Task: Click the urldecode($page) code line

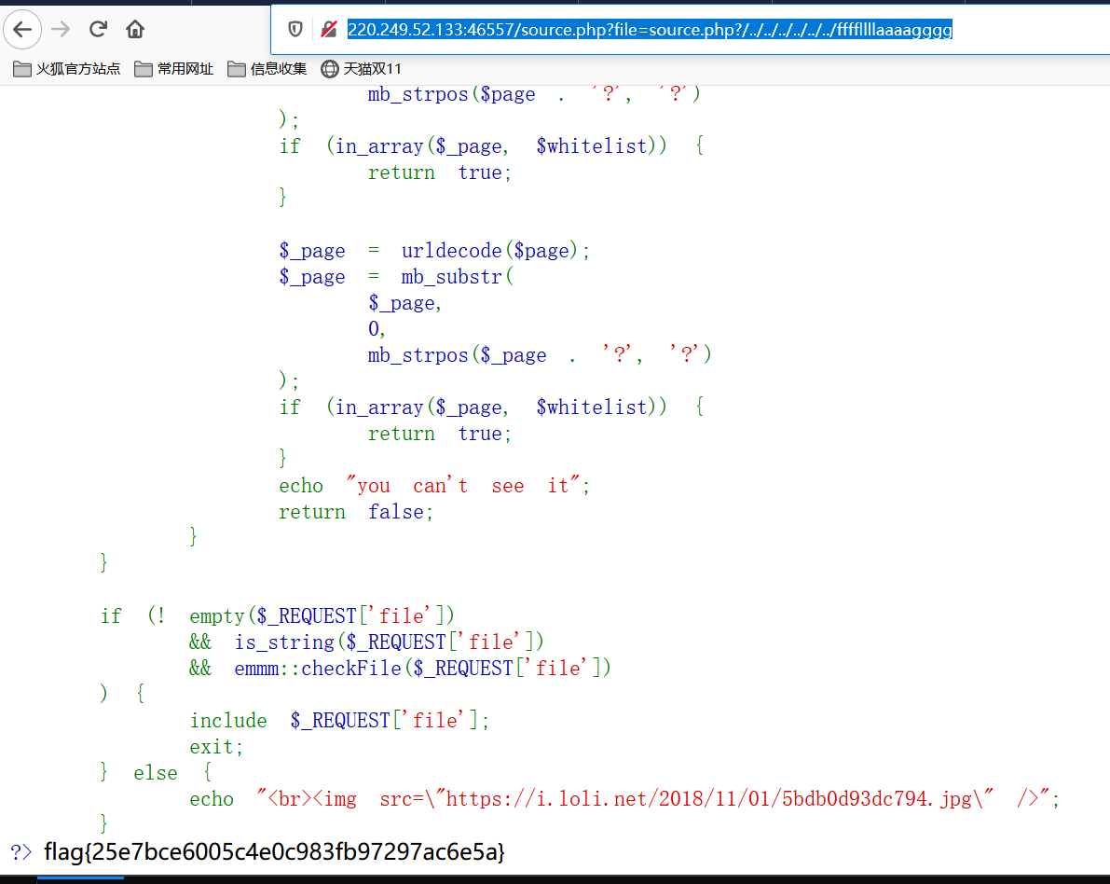Action: click(x=434, y=251)
